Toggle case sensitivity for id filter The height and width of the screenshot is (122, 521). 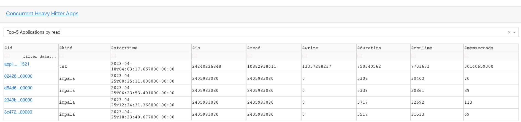[x=7, y=56]
